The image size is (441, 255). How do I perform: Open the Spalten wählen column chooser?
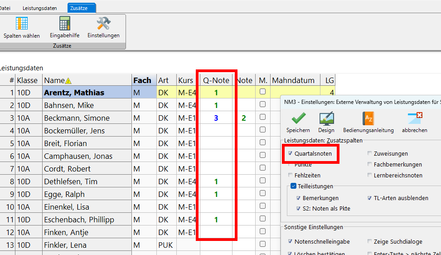tap(21, 27)
